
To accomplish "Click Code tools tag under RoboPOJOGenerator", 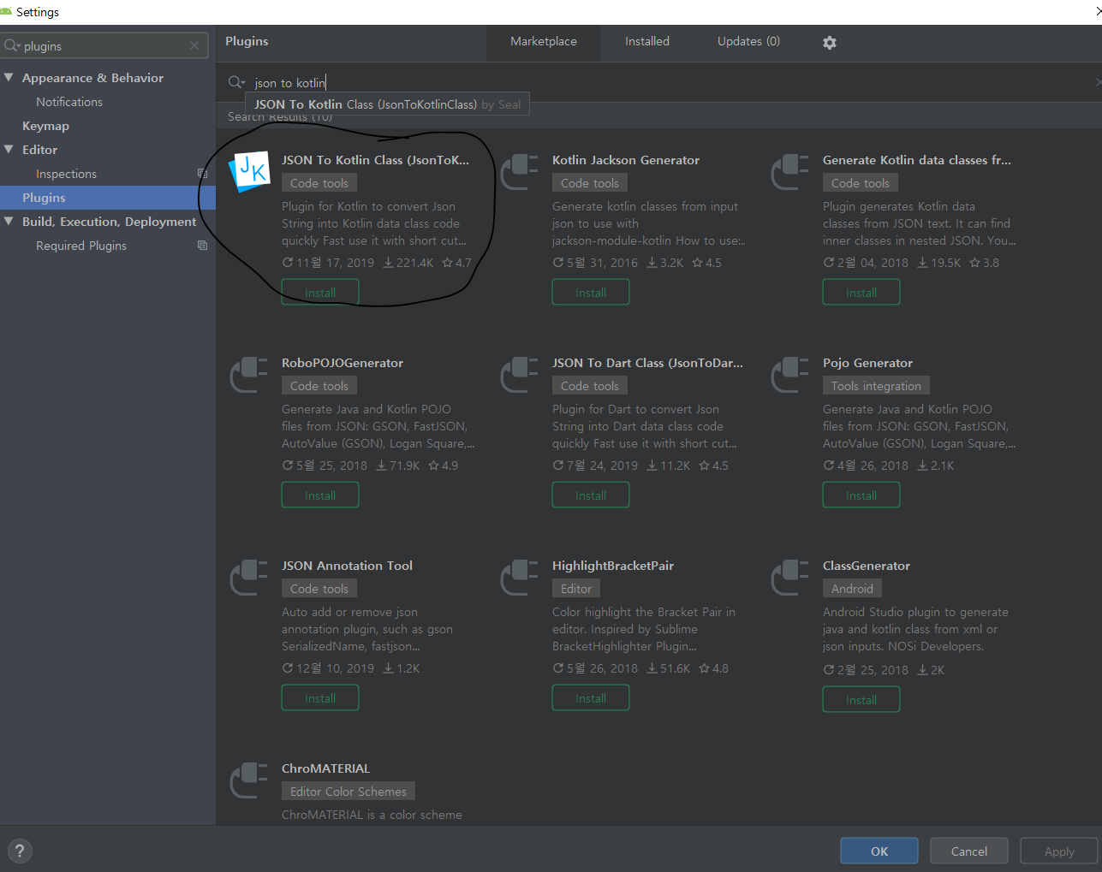I will pyautogui.click(x=319, y=386).
